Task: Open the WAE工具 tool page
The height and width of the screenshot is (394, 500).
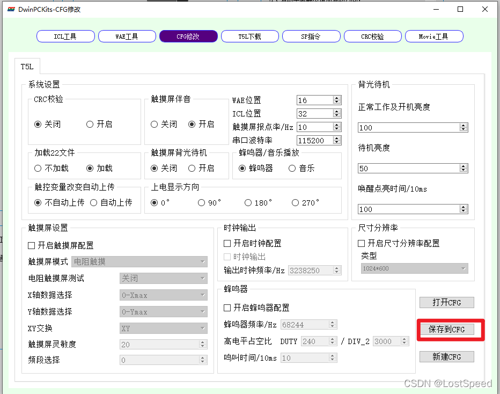Action: (x=127, y=36)
